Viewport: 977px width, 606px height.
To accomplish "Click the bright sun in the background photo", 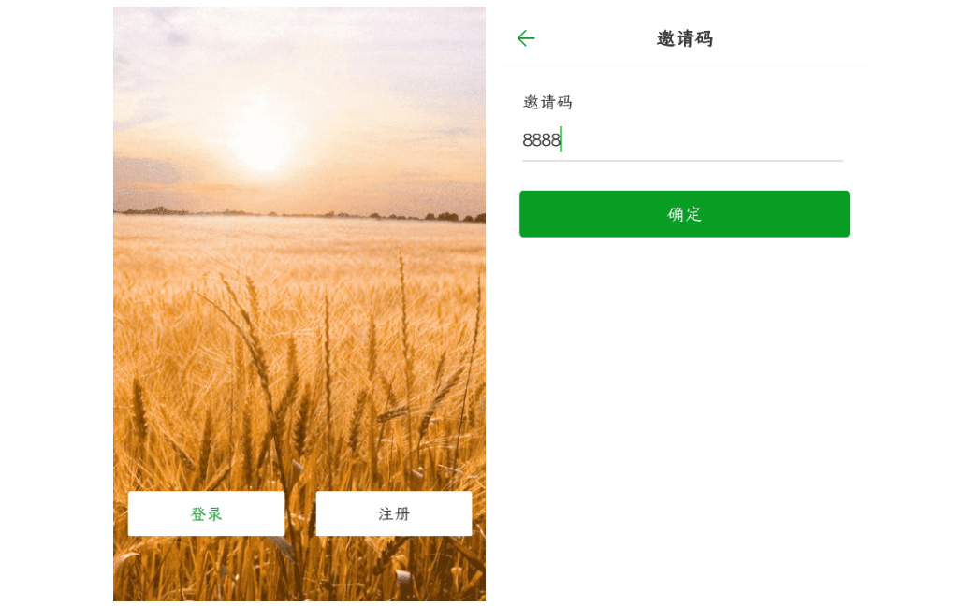I will pos(265,147).
